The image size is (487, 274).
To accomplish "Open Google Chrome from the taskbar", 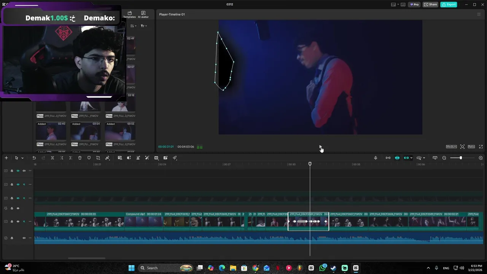I will coord(255,268).
